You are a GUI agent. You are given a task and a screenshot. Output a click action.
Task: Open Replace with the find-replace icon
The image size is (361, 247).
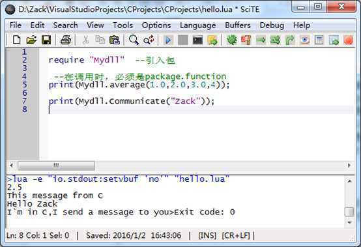149,40
